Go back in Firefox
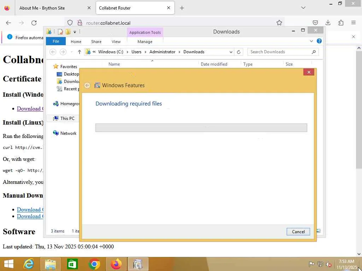Image resolution: width=362 pixels, height=271 pixels. tap(8, 23)
